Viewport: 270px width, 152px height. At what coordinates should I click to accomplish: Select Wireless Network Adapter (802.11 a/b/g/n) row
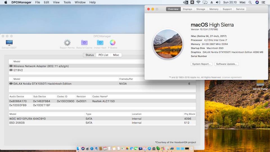(76, 66)
